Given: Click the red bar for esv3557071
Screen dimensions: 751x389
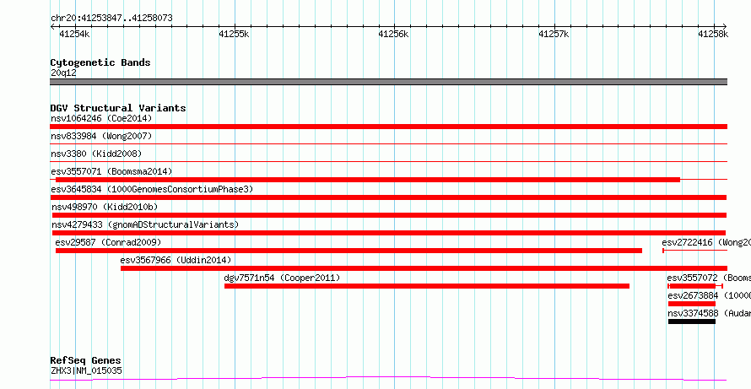Looking at the screenshot, I should click(x=368, y=180).
